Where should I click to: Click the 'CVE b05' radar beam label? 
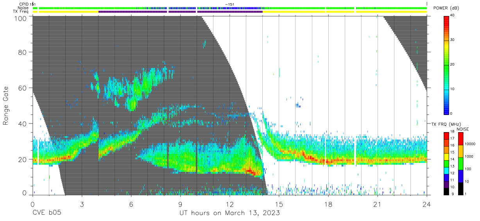pos(47,213)
